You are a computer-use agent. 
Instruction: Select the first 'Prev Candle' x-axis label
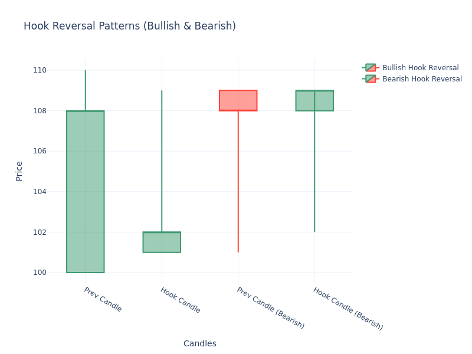click(103, 300)
